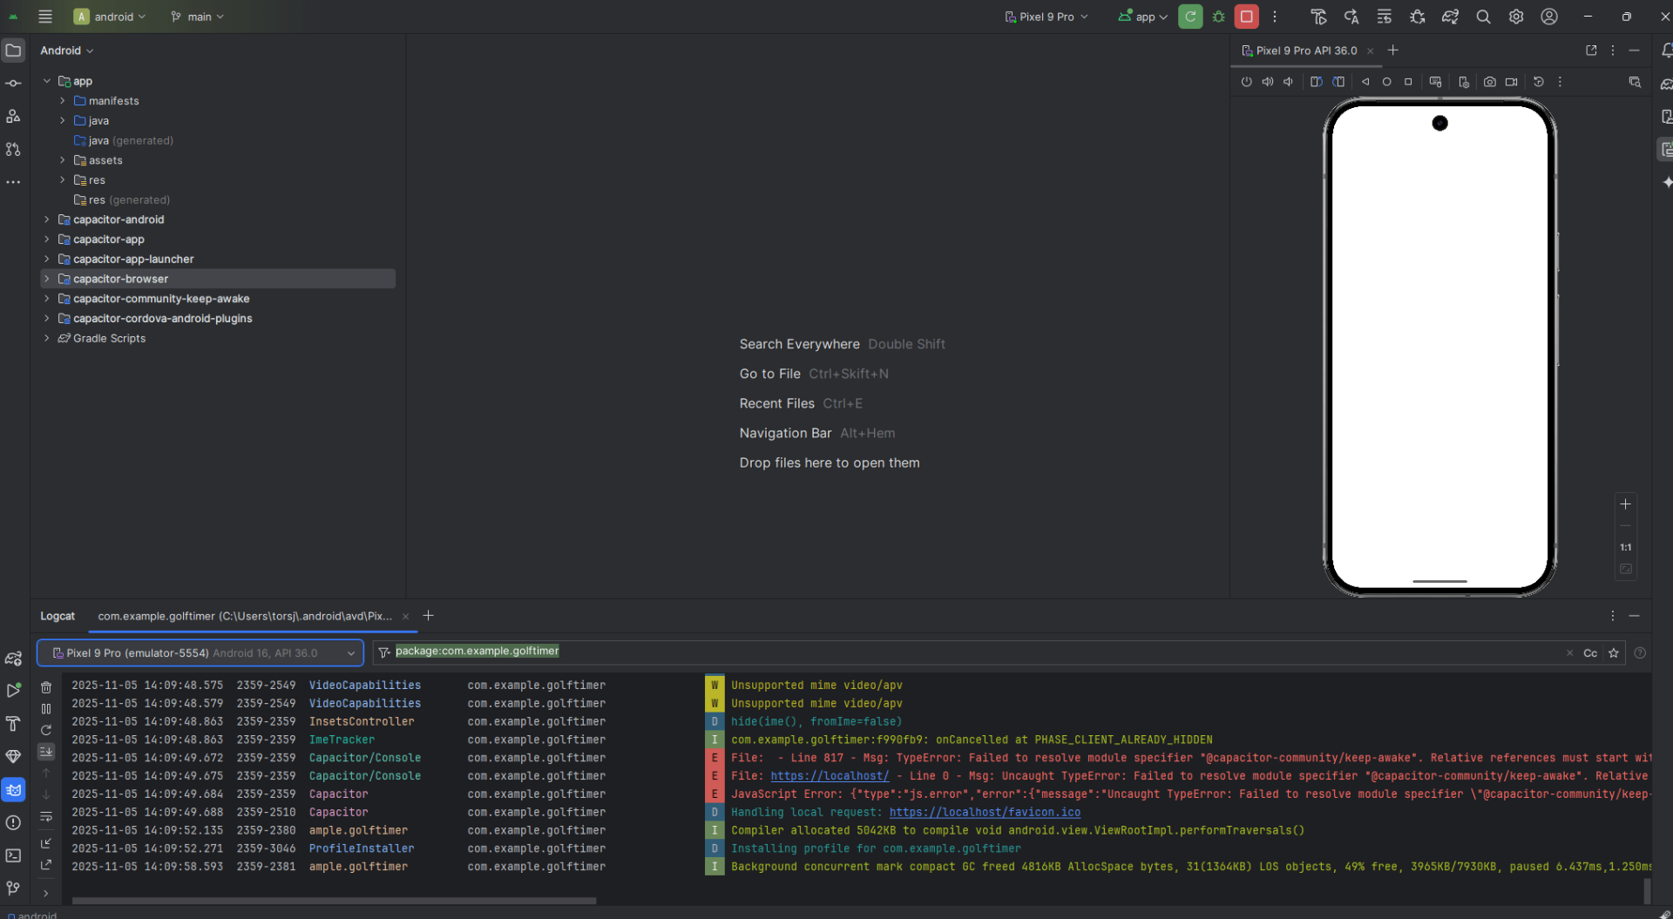Open the Terminal tool window
Screen dimensions: 1673x919
click(x=13, y=855)
